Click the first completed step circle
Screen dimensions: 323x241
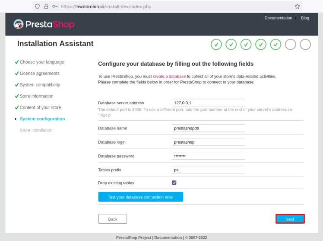216,44
